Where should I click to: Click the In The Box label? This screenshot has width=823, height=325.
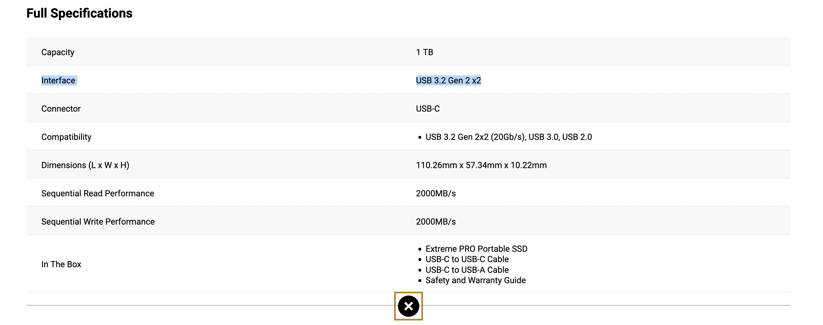point(61,265)
